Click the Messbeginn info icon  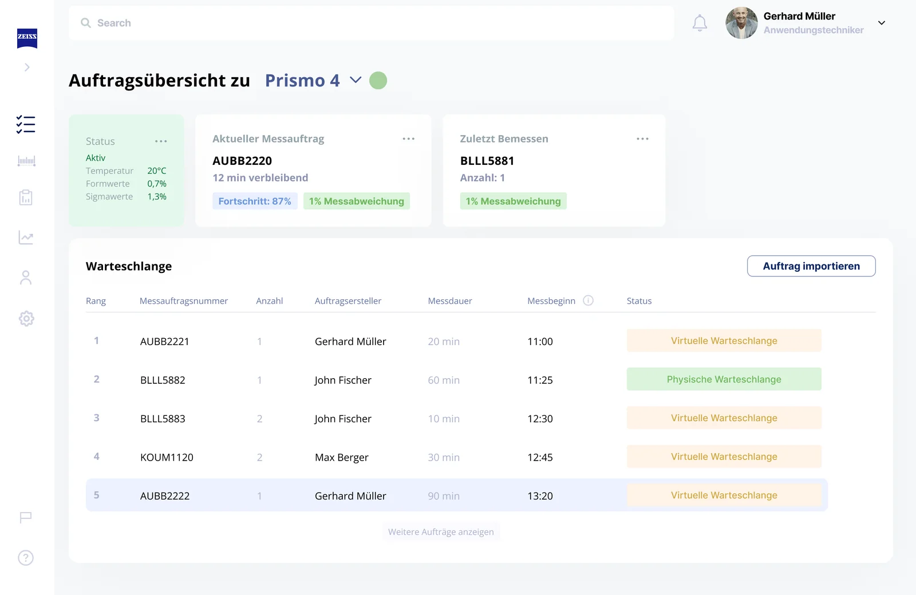click(588, 300)
